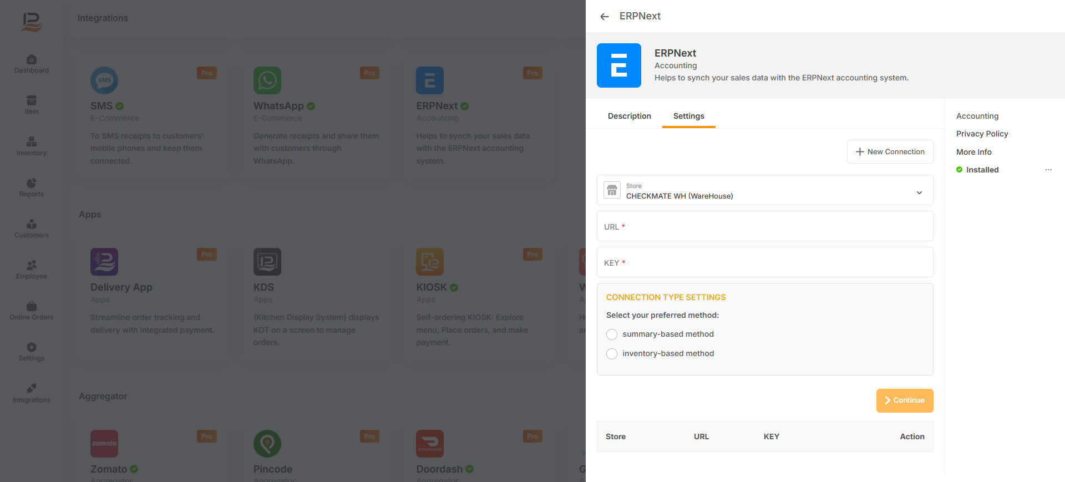1065x482 pixels.
Task: Open Reports from the sidebar
Action: pyautogui.click(x=32, y=188)
